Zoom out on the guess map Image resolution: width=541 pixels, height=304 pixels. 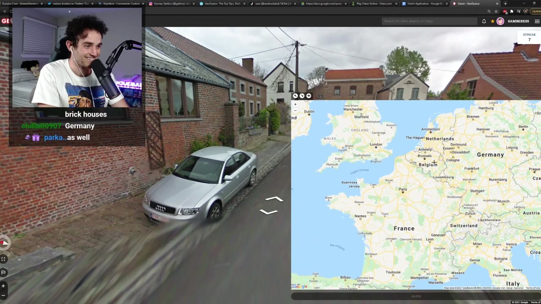point(295,111)
